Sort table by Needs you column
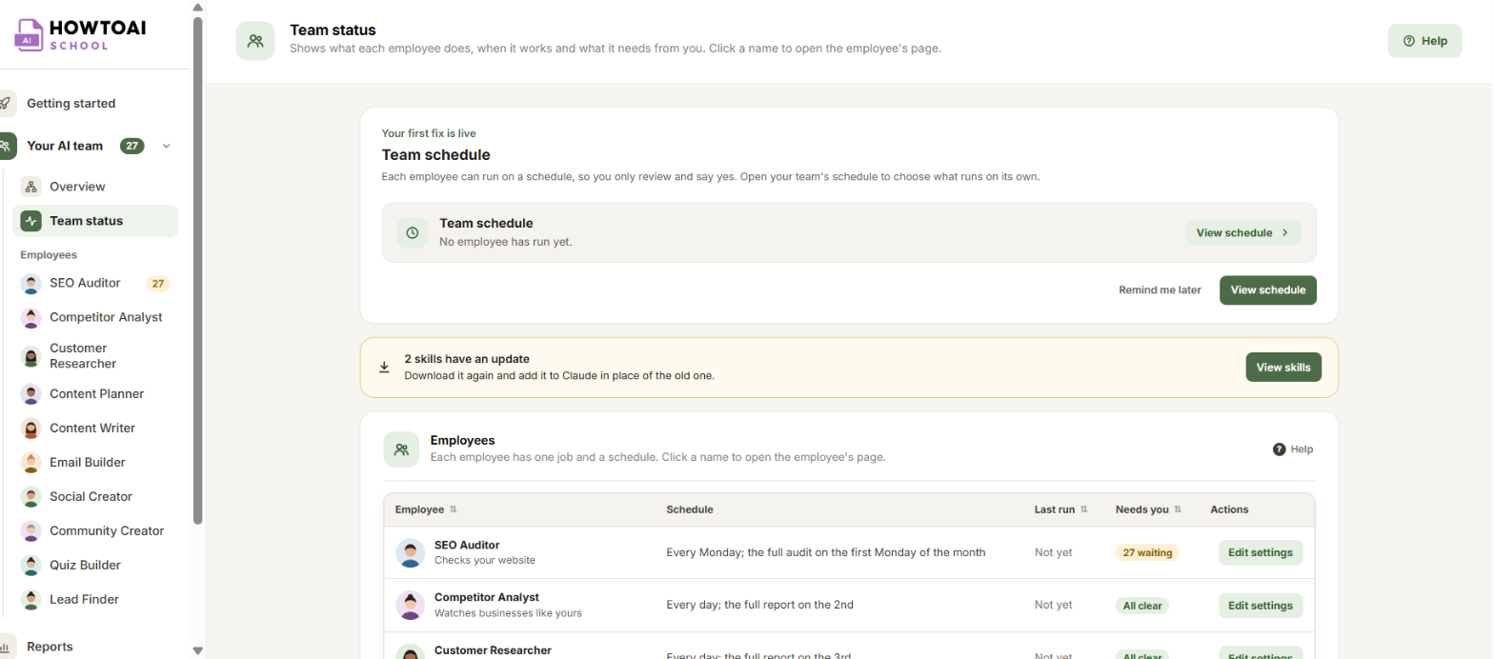 [1148, 509]
